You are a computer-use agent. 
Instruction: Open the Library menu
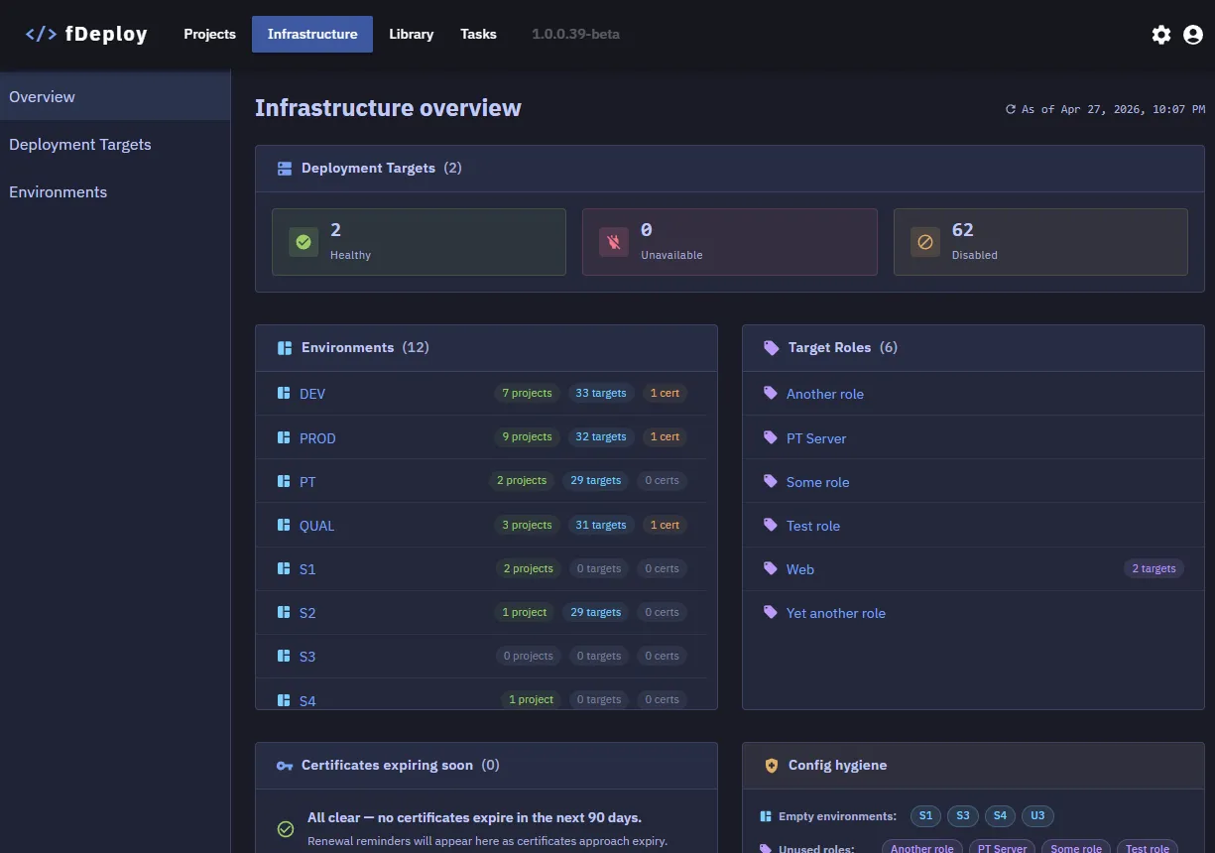pyautogui.click(x=411, y=34)
